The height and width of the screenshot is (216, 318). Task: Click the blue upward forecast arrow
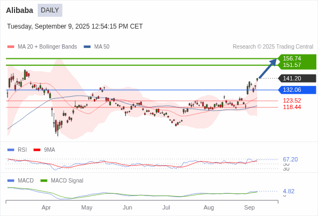268,68
